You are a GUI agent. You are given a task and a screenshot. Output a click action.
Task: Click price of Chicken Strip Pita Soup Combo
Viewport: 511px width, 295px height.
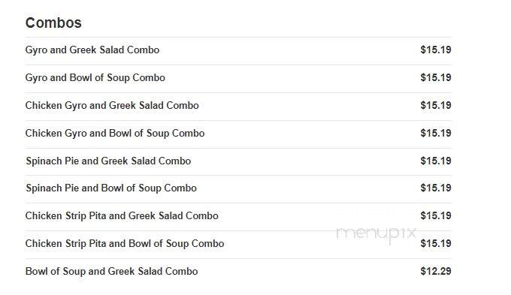(x=436, y=243)
